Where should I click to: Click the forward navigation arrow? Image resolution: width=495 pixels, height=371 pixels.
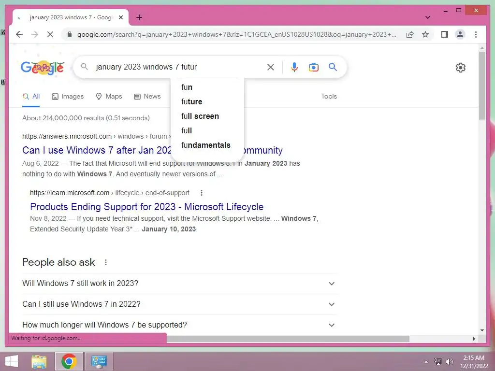35,34
